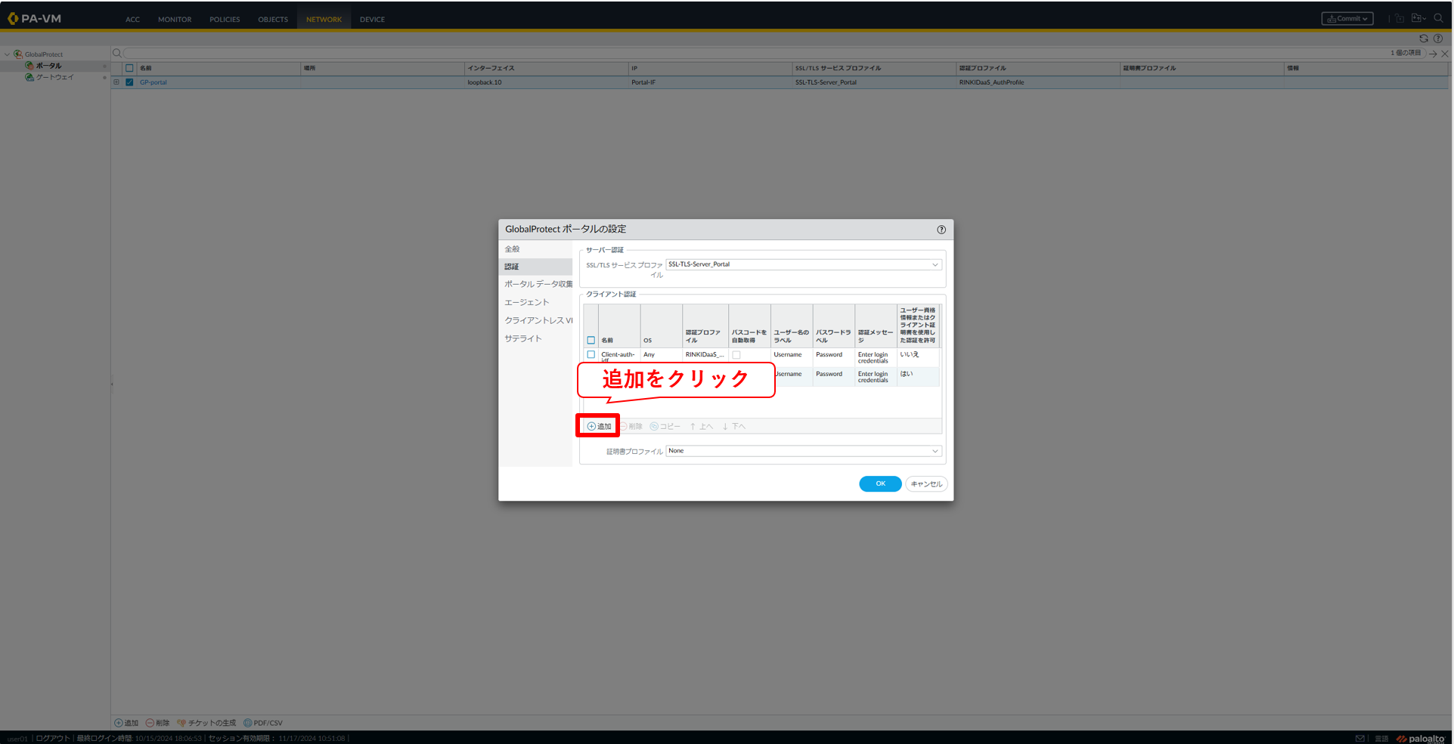Click the help icon next to refresh

[x=1438, y=39]
